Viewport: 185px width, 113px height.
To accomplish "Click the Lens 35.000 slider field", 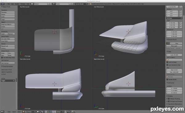I will pyautogui.click(x=174, y=55).
